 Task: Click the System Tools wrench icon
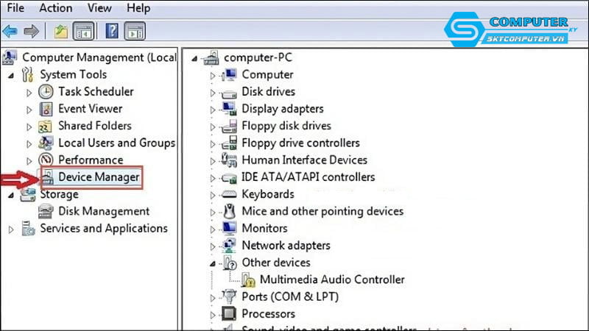coord(27,75)
